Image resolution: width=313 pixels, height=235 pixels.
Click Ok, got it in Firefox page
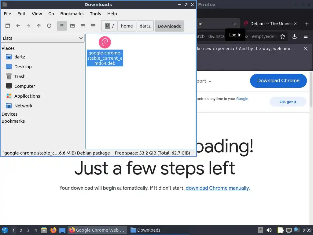pyautogui.click(x=288, y=102)
